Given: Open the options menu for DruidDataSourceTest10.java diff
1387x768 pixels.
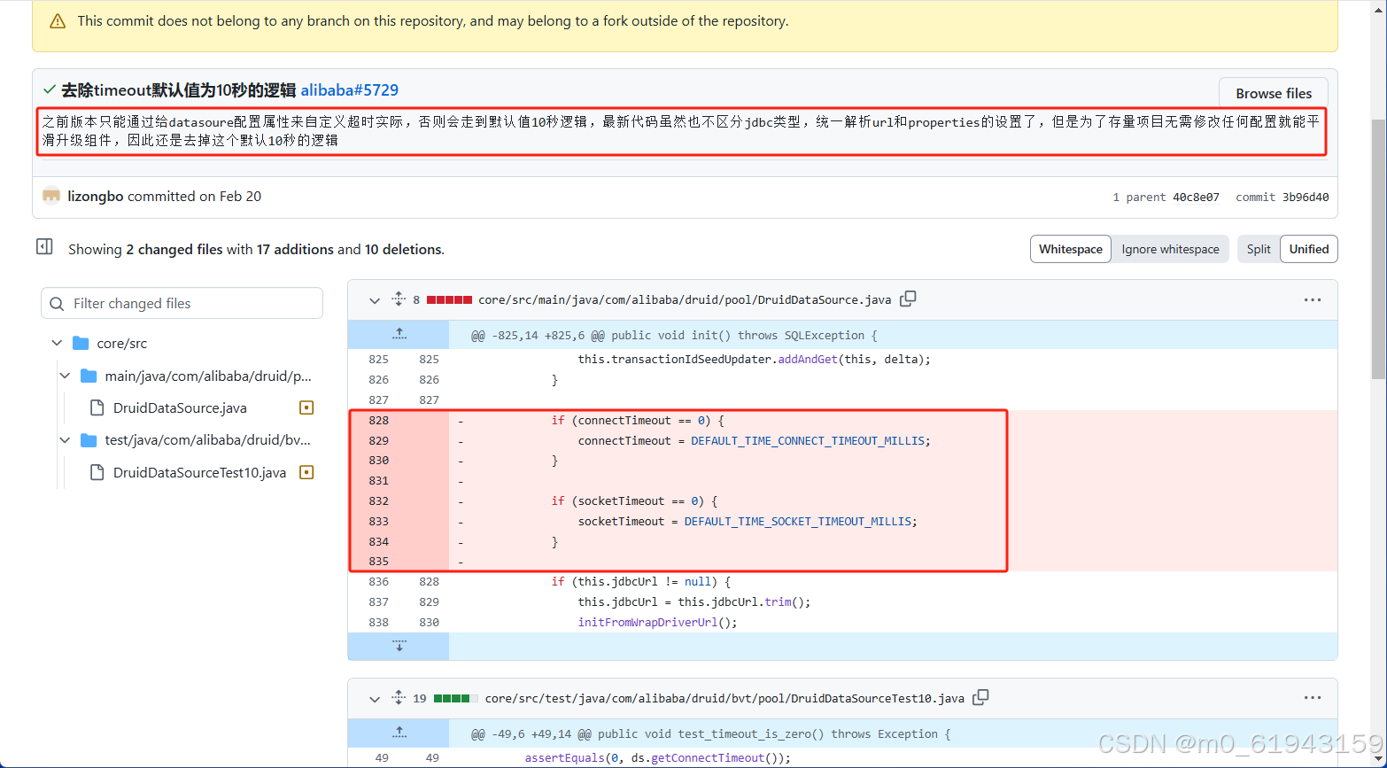Looking at the screenshot, I should 1312,697.
